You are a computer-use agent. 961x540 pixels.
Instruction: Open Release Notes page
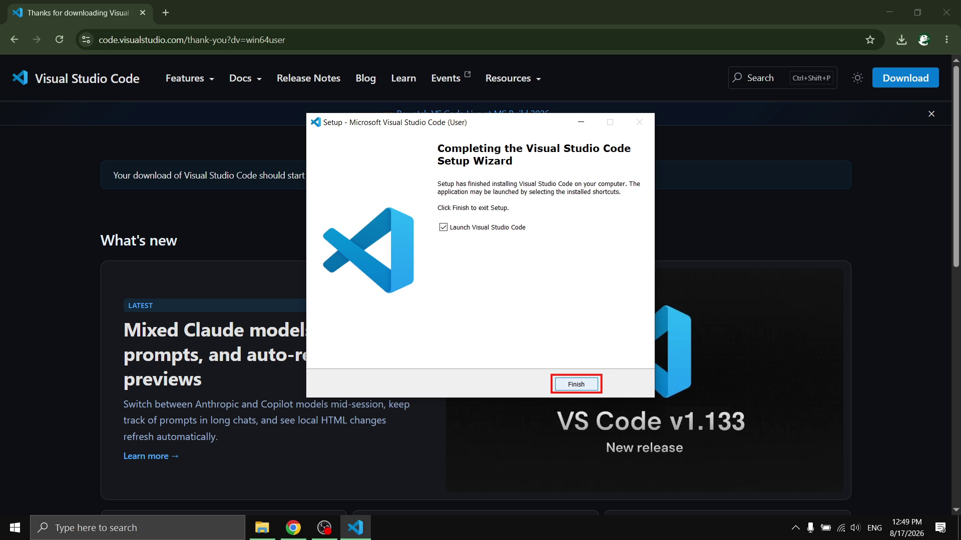pyautogui.click(x=308, y=78)
